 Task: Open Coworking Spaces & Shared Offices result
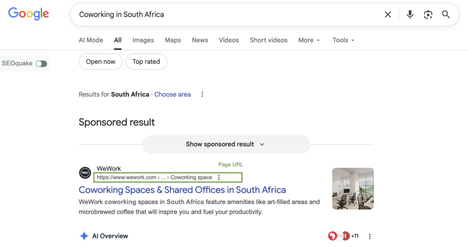coord(182,190)
